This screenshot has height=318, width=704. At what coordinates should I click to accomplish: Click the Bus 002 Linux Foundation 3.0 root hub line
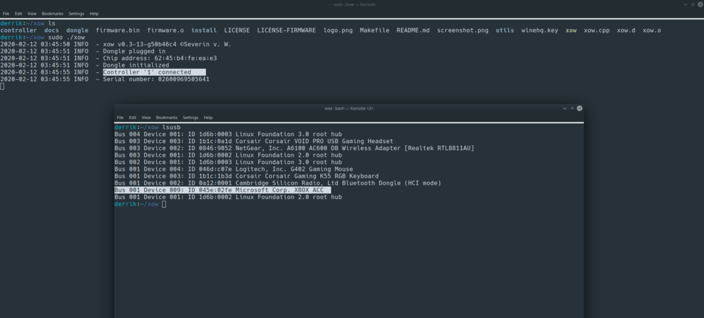(228, 163)
